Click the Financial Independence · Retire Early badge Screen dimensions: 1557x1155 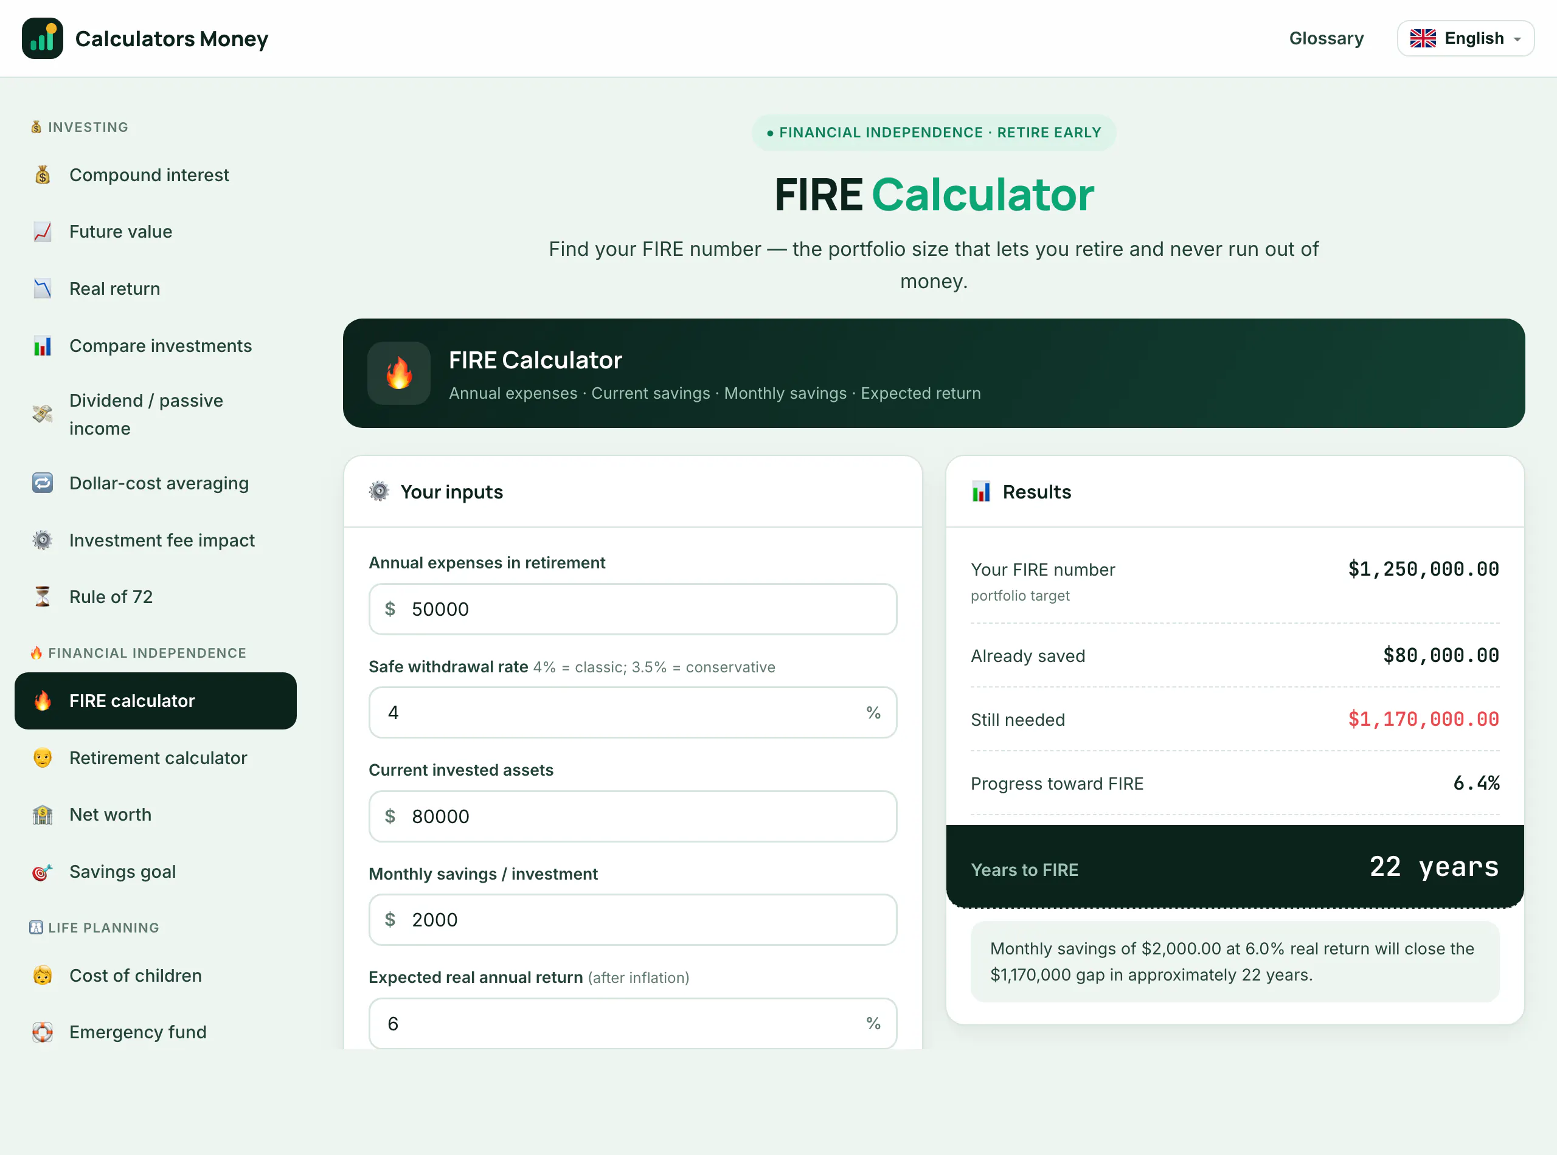click(x=934, y=133)
